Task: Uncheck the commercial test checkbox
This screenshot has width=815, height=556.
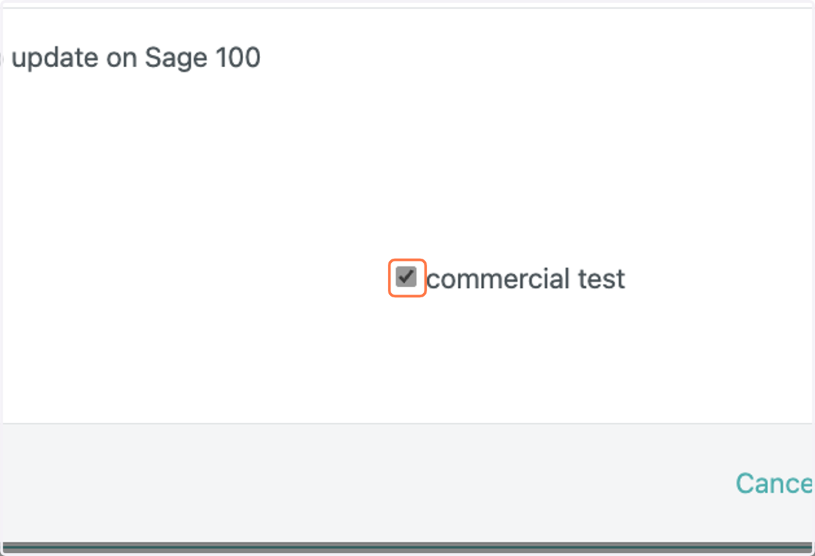Action: [x=406, y=277]
